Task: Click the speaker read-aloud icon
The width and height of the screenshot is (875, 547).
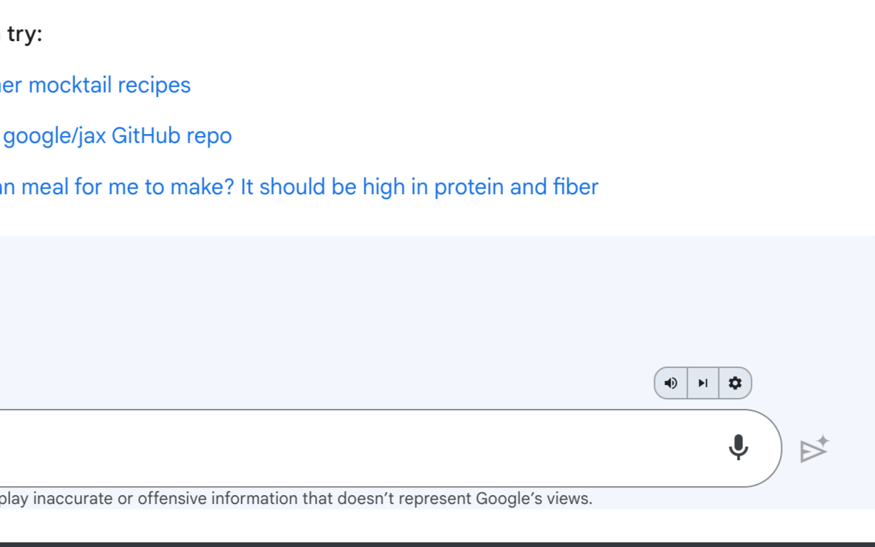Action: pos(671,383)
